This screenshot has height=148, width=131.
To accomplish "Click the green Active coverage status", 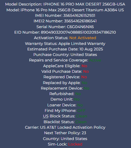I will [x=95, y=60].
